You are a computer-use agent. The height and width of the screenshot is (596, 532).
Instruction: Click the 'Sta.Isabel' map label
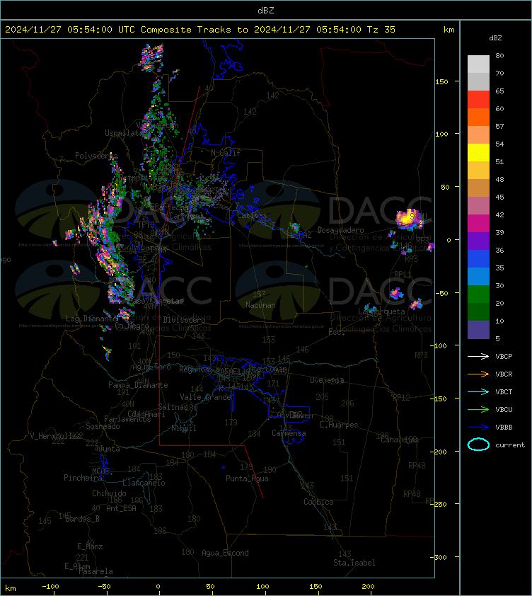coord(354,563)
